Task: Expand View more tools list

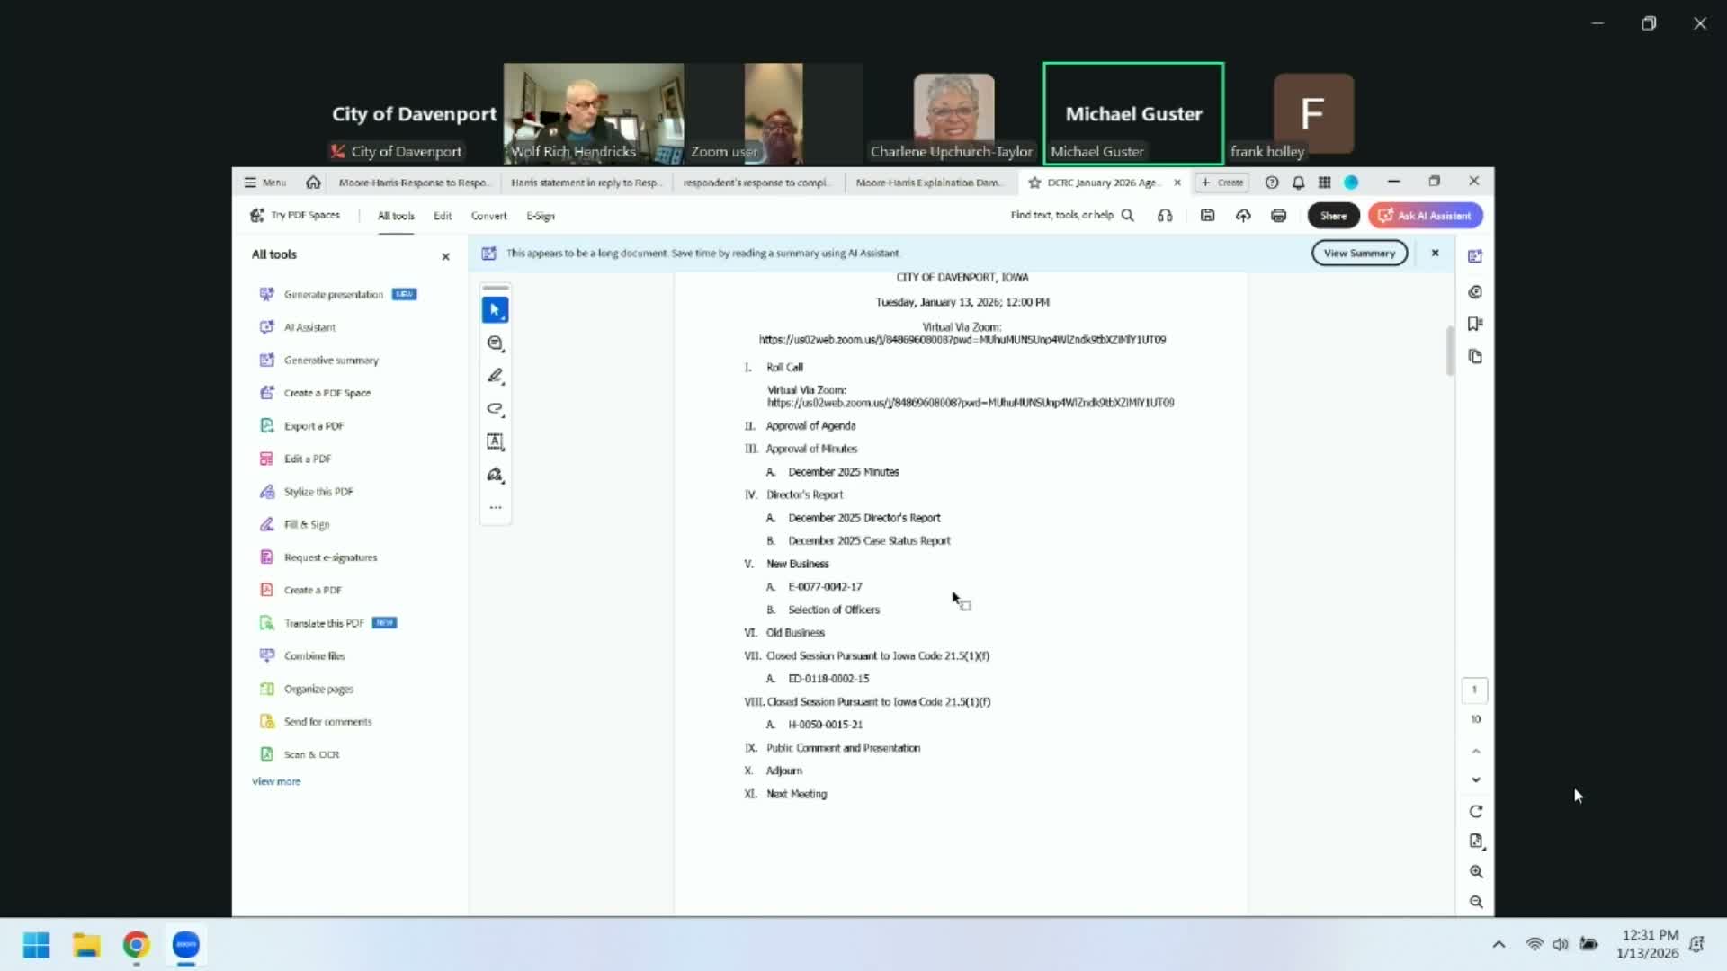Action: pyautogui.click(x=276, y=781)
